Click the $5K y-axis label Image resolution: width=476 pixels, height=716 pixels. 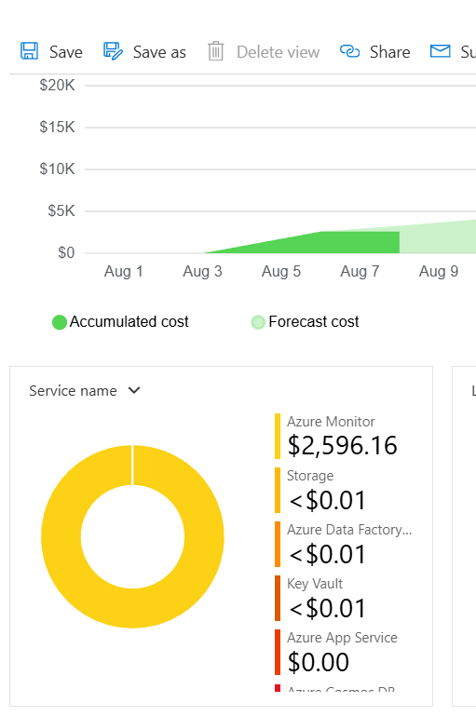(x=61, y=211)
